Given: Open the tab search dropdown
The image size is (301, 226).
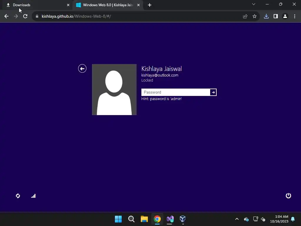Looking at the screenshot, I should click(254, 4).
